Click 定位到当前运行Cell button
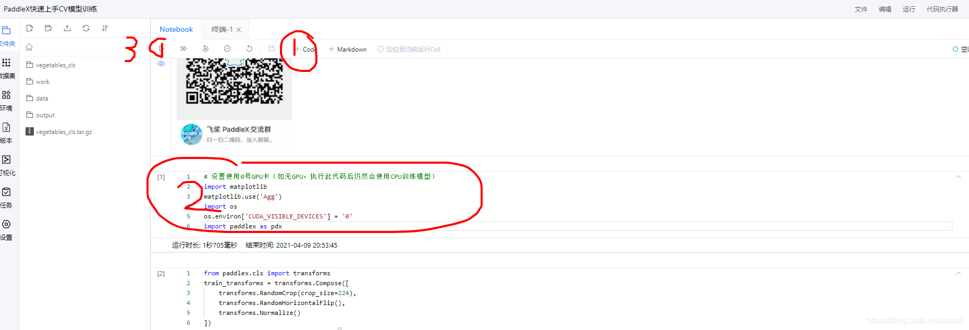The height and width of the screenshot is (330, 969). [x=409, y=49]
